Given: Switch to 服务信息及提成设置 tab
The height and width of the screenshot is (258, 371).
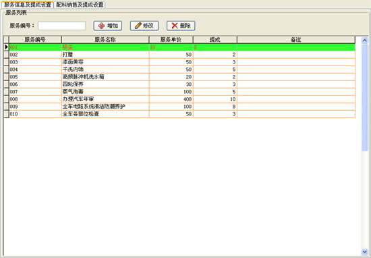Looking at the screenshot, I should (x=28, y=5).
